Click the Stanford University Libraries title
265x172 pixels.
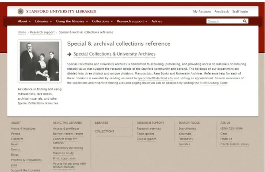pos(61,11)
